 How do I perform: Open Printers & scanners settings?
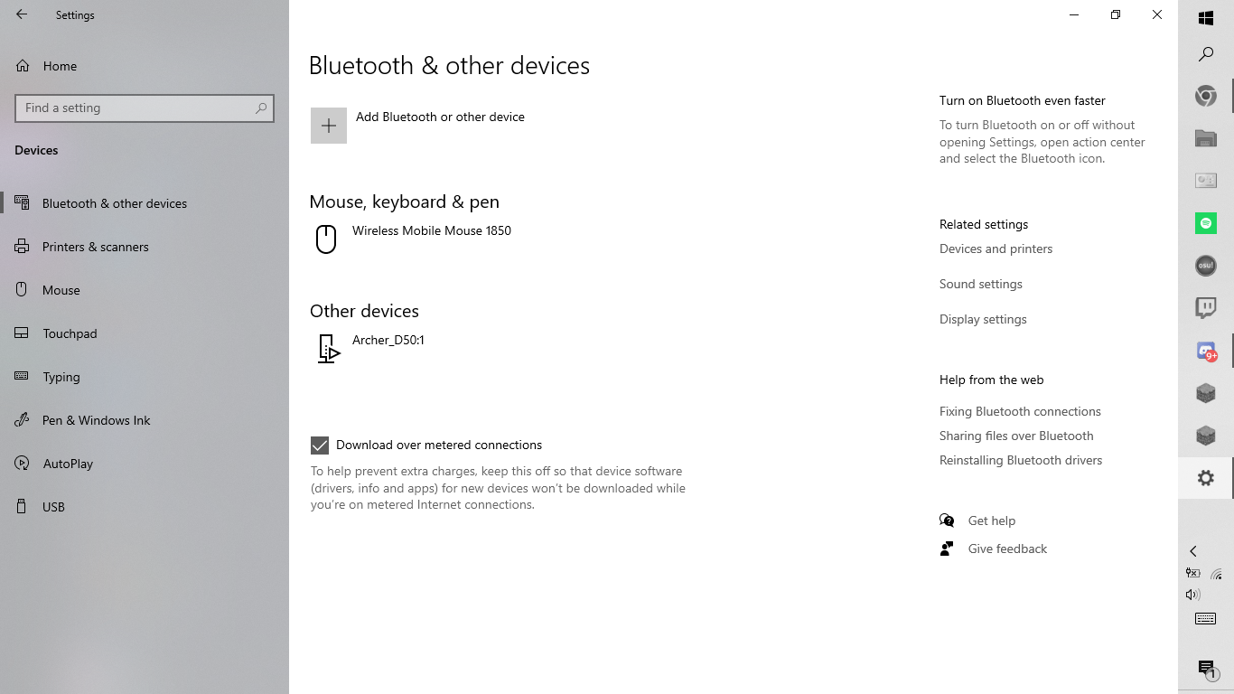(145, 247)
